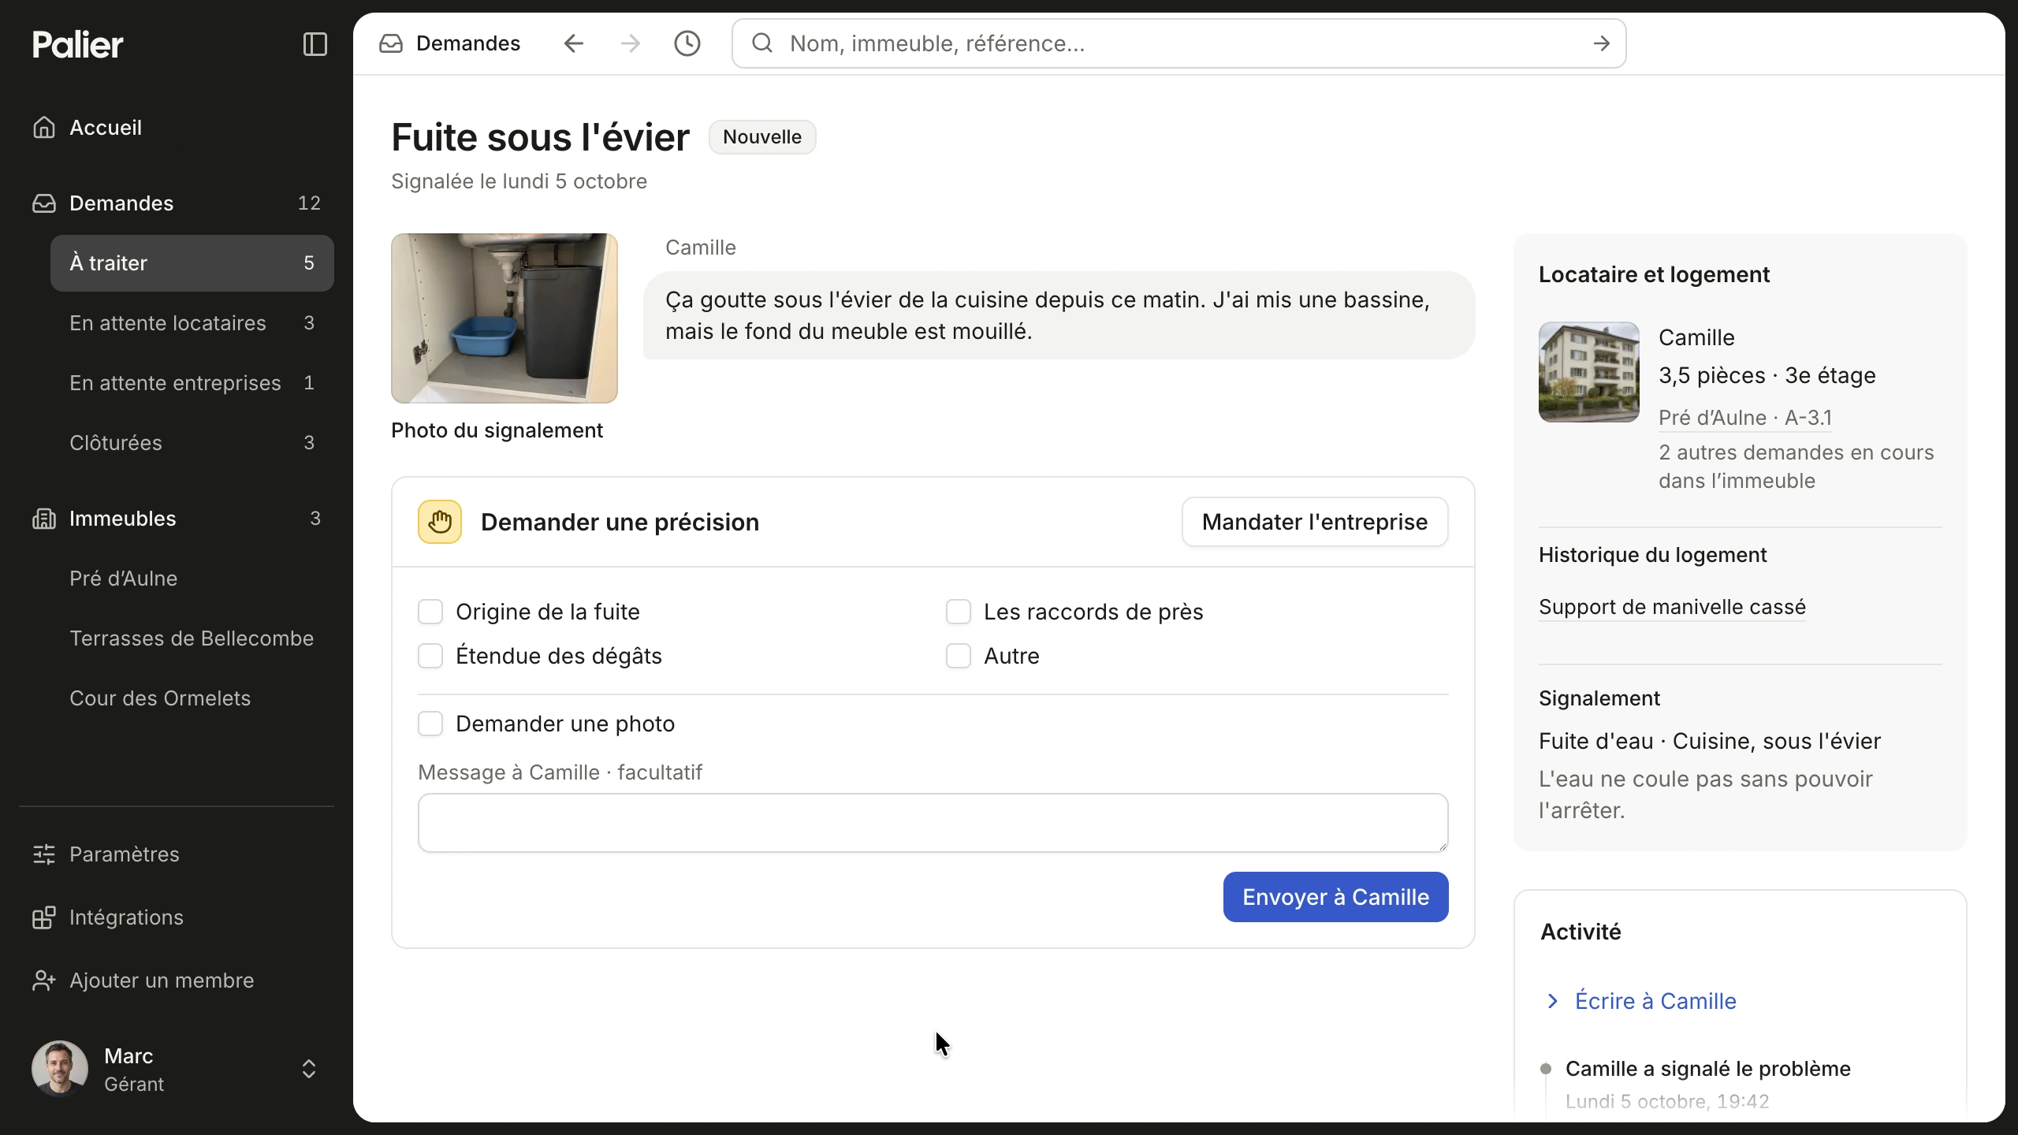Image resolution: width=2018 pixels, height=1135 pixels.
Task: Click the Intégrations icon in sidebar
Action: tap(44, 917)
